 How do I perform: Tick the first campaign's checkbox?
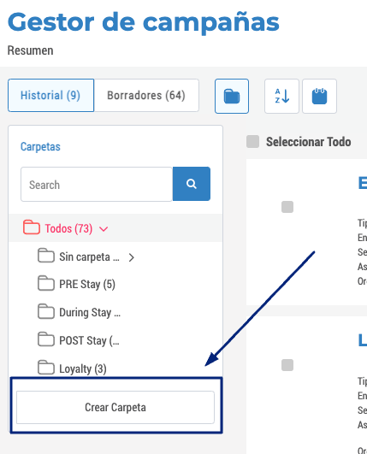287,207
